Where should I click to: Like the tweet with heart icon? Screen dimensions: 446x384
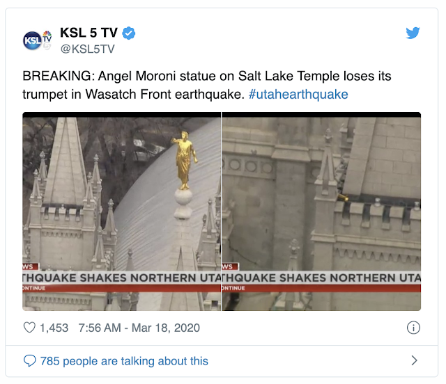click(x=29, y=328)
